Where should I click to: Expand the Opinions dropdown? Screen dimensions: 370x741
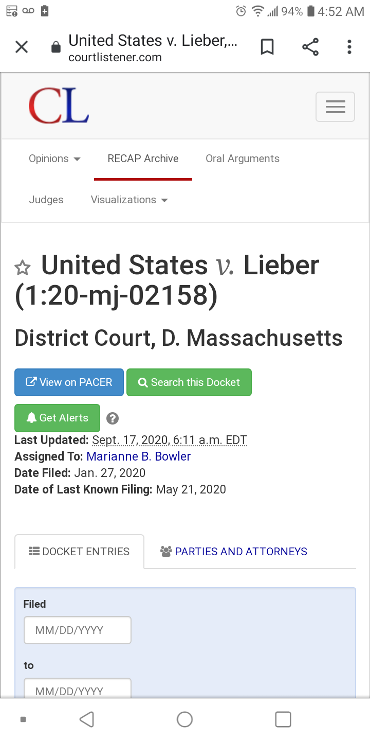click(x=54, y=158)
